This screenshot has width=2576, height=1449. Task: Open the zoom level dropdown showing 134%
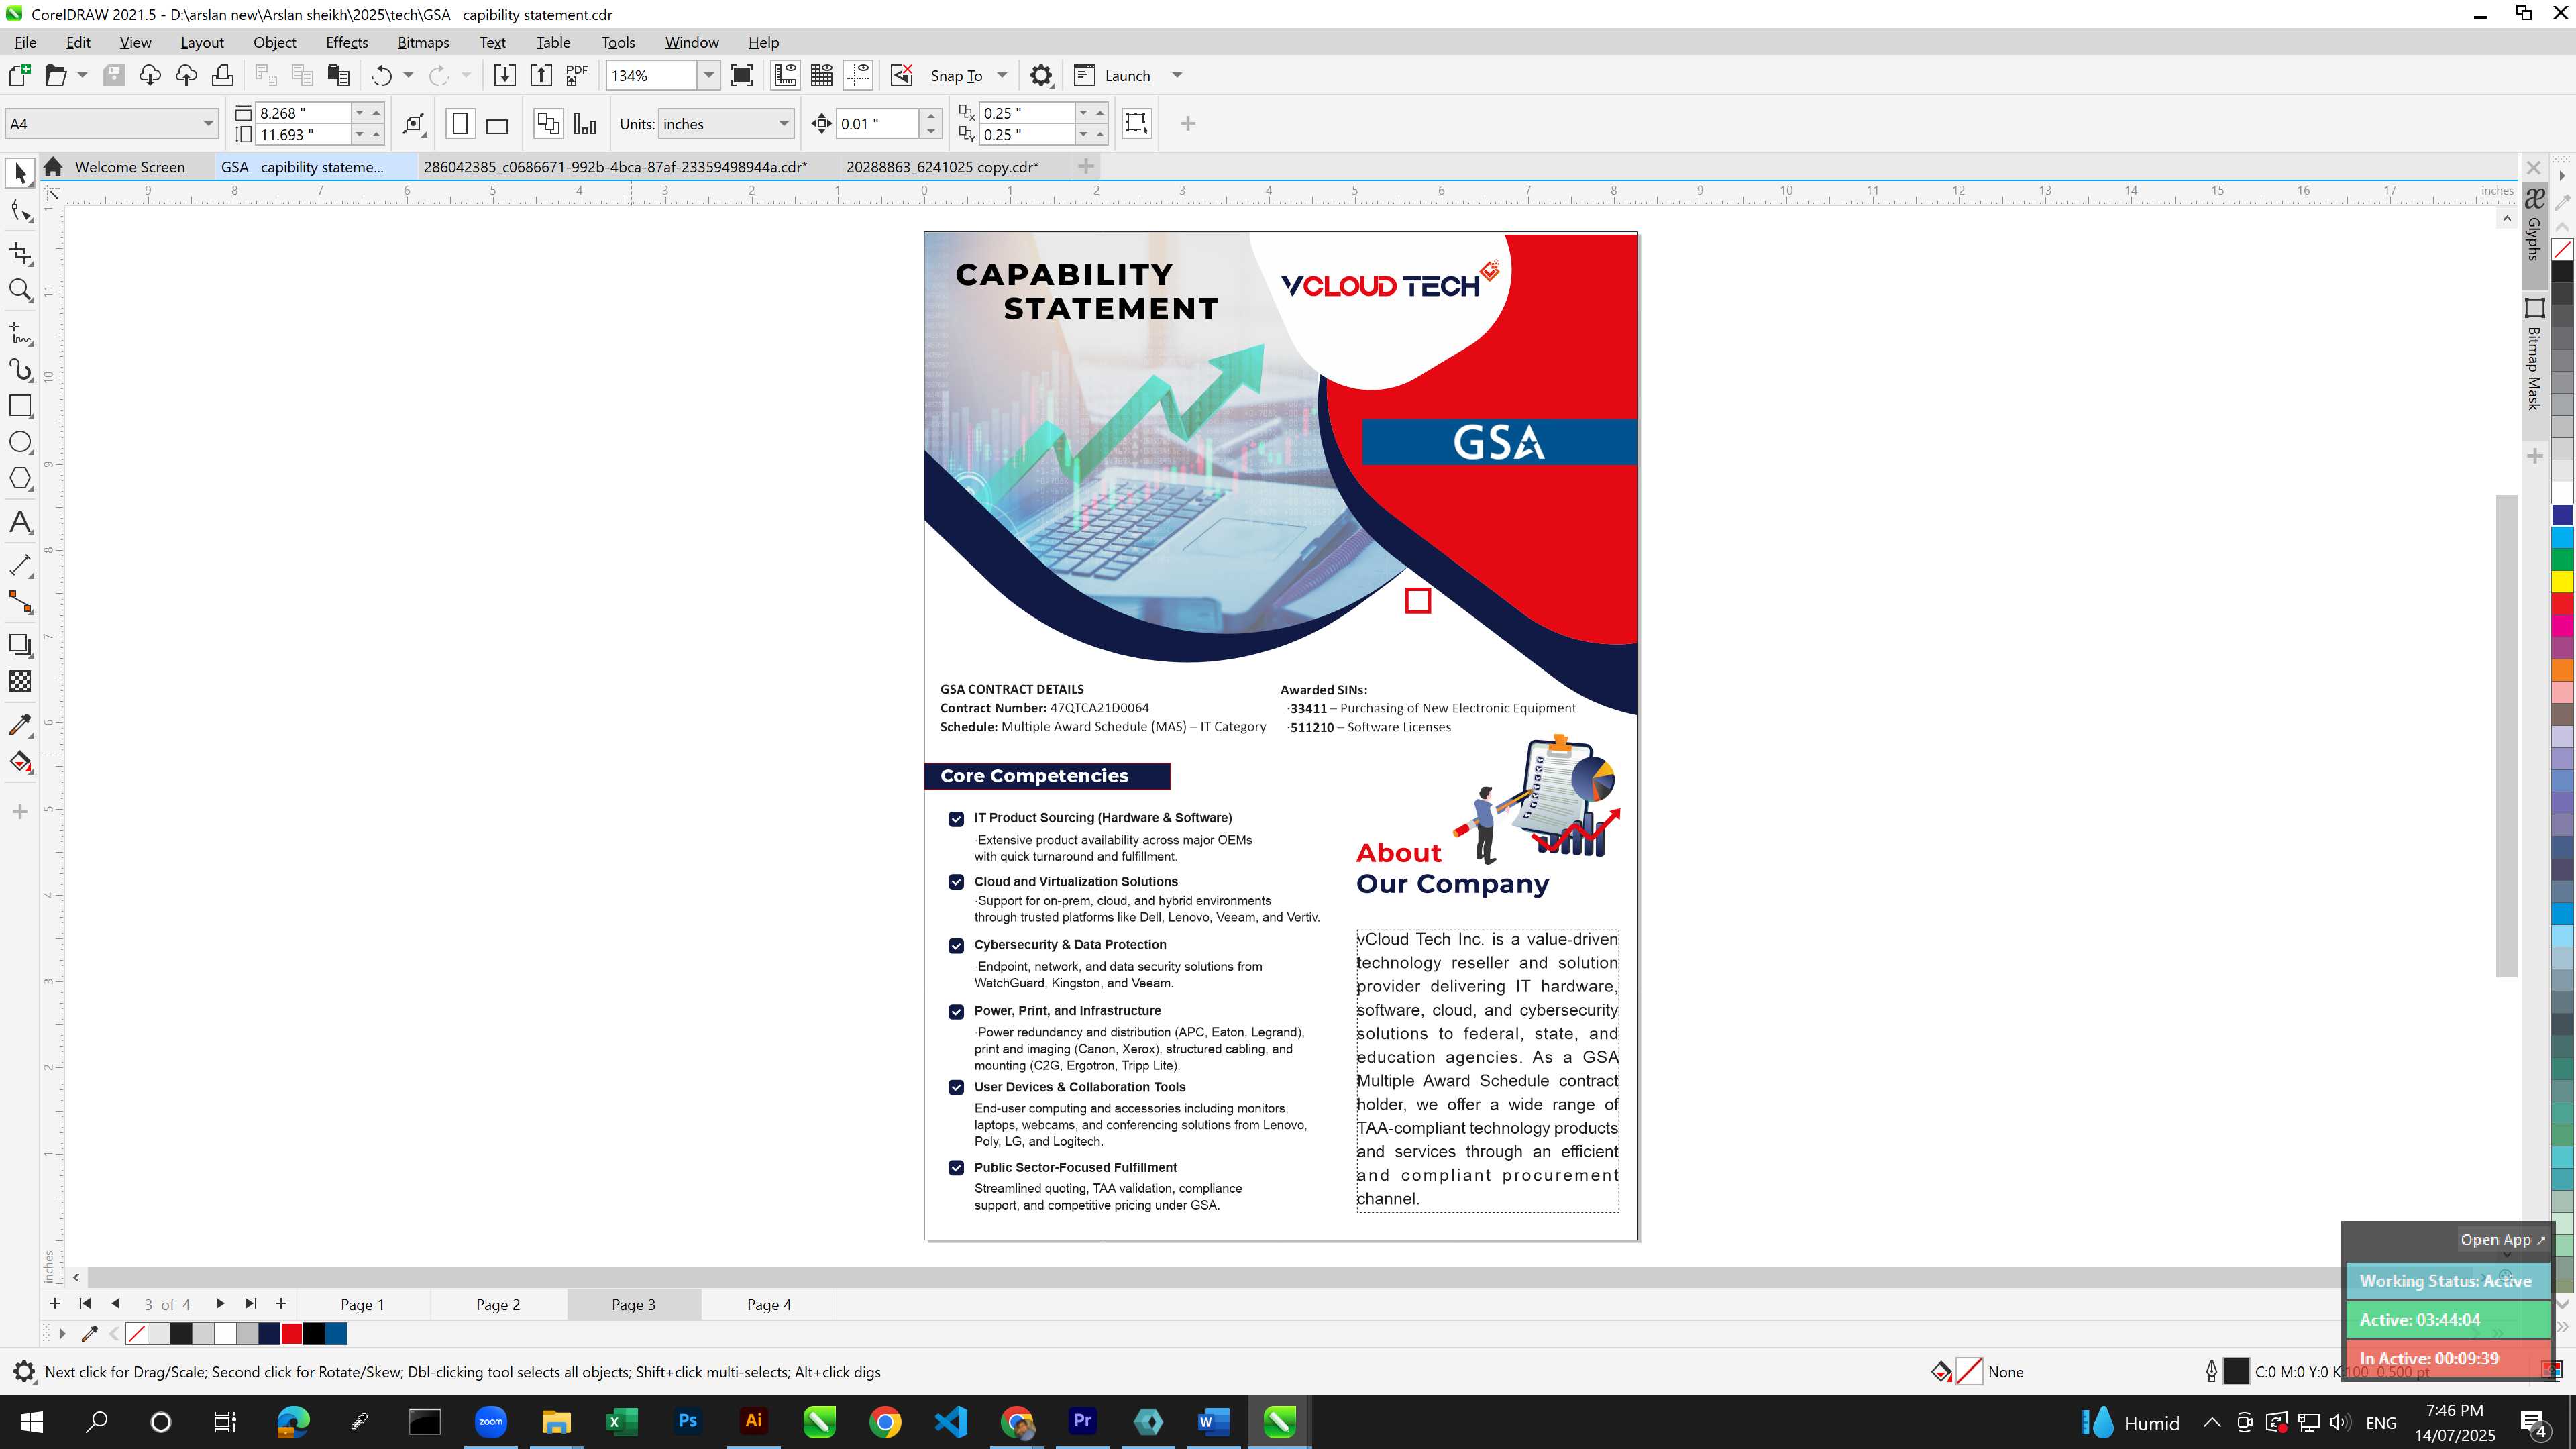[709, 75]
